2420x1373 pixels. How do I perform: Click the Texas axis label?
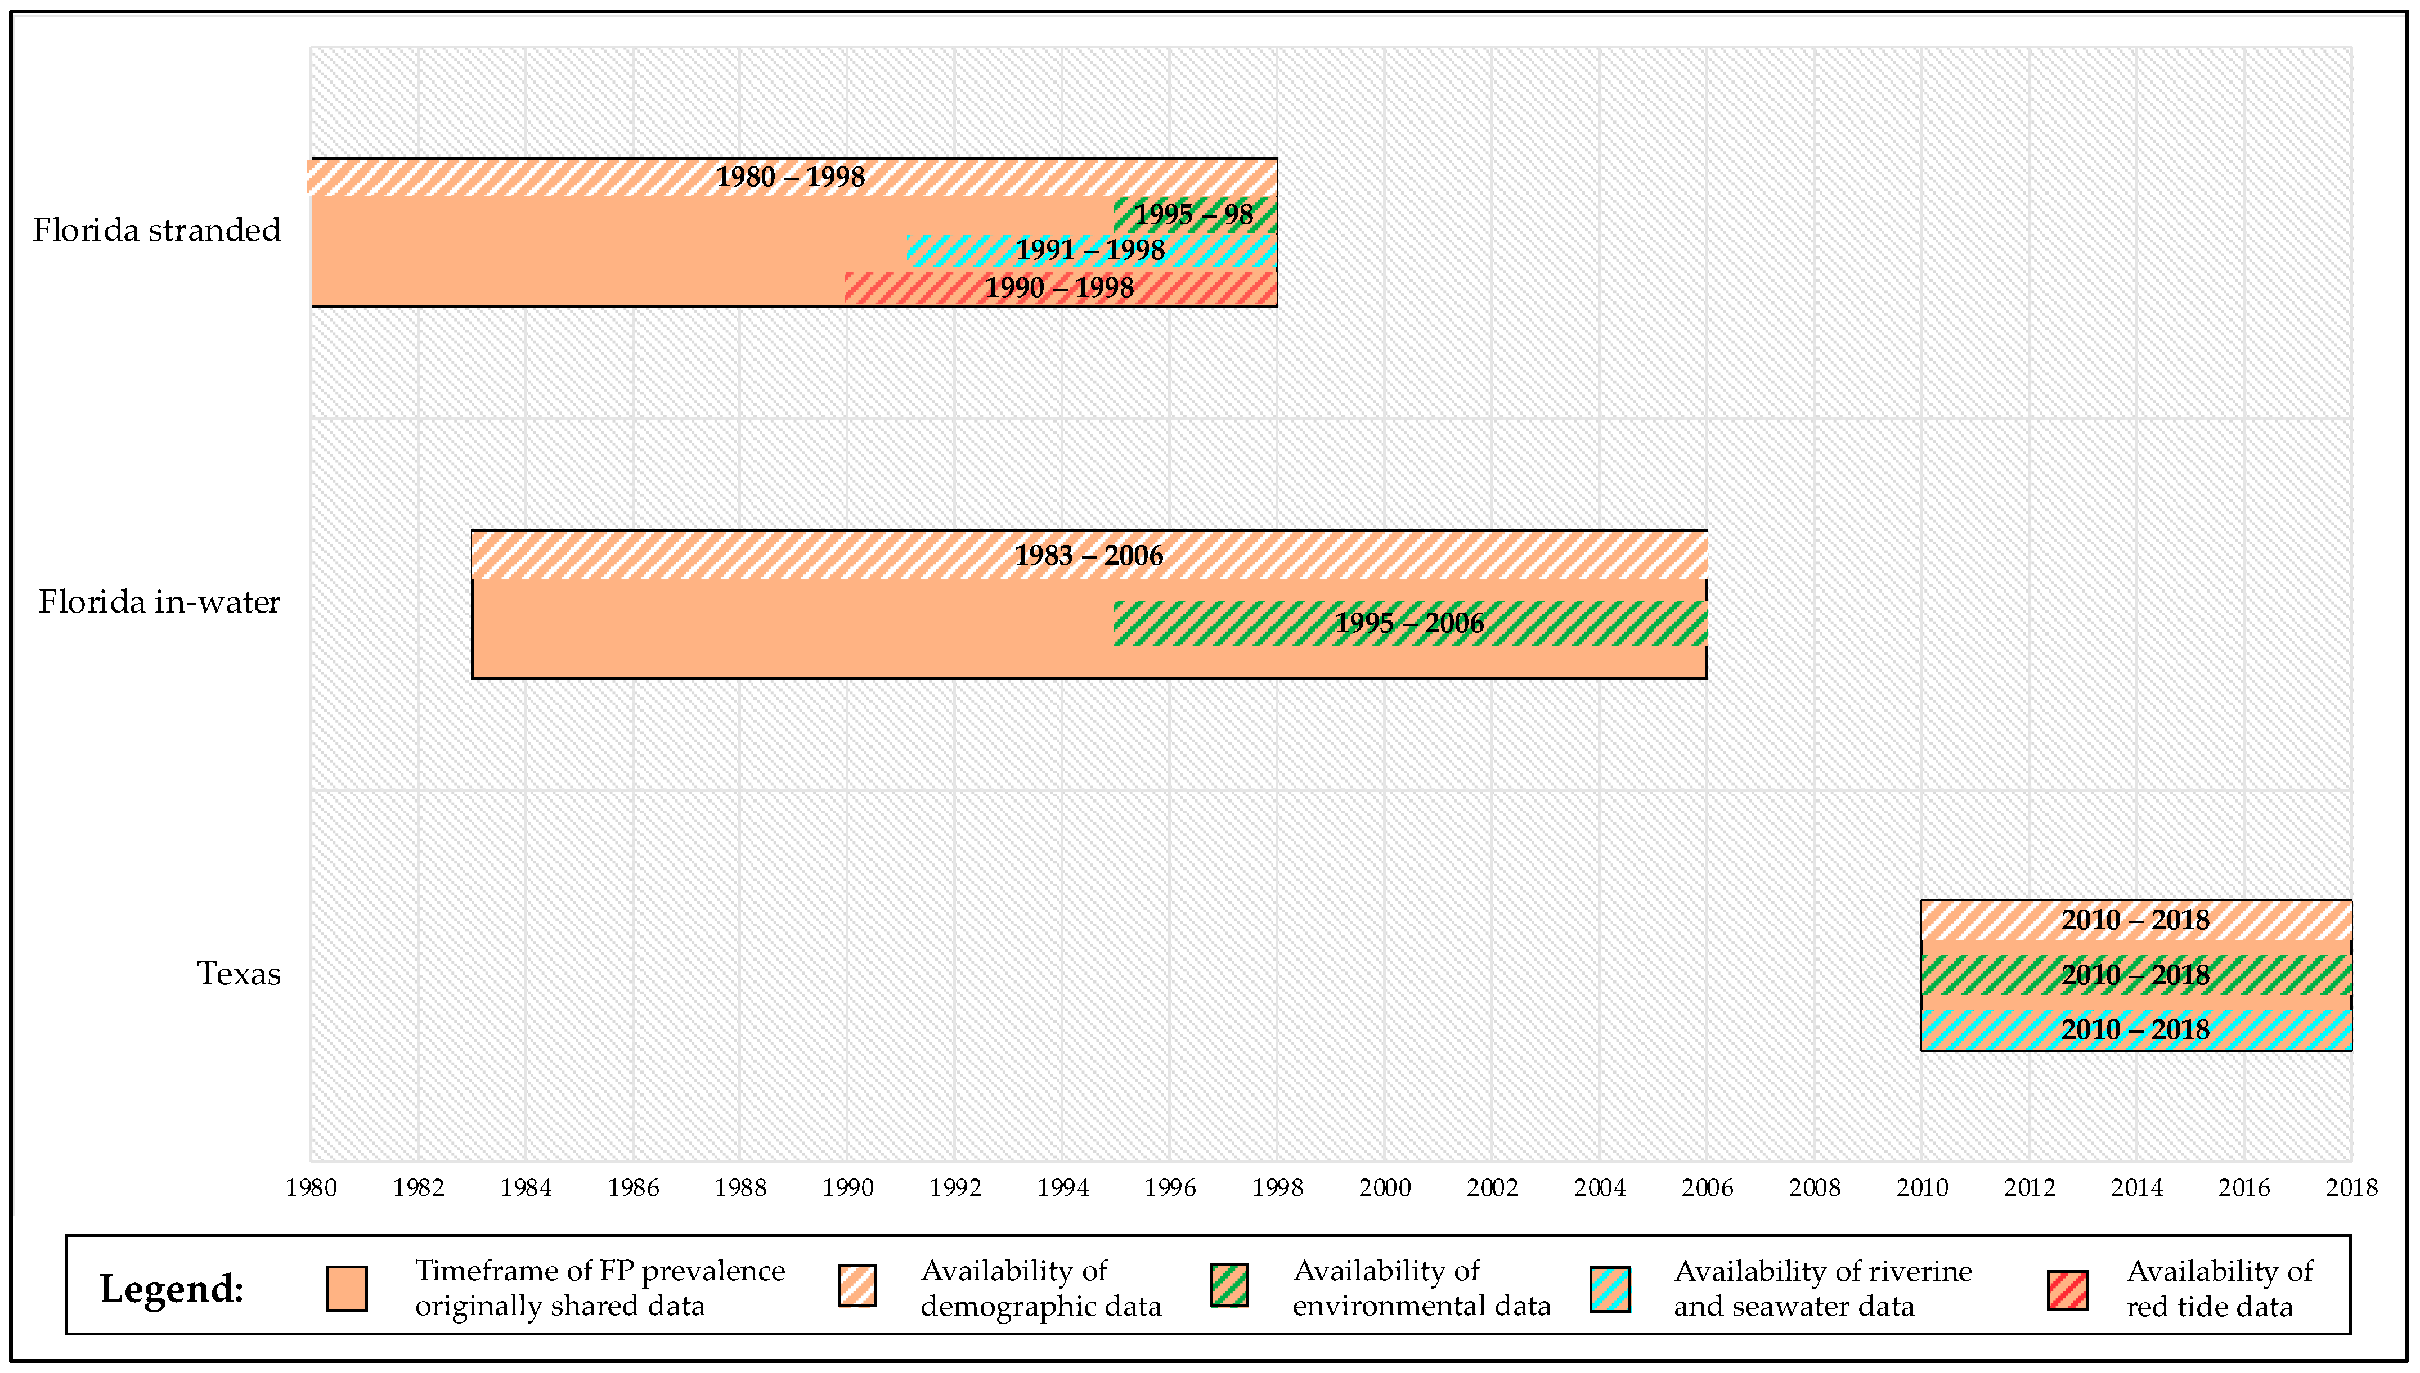pyautogui.click(x=239, y=973)
